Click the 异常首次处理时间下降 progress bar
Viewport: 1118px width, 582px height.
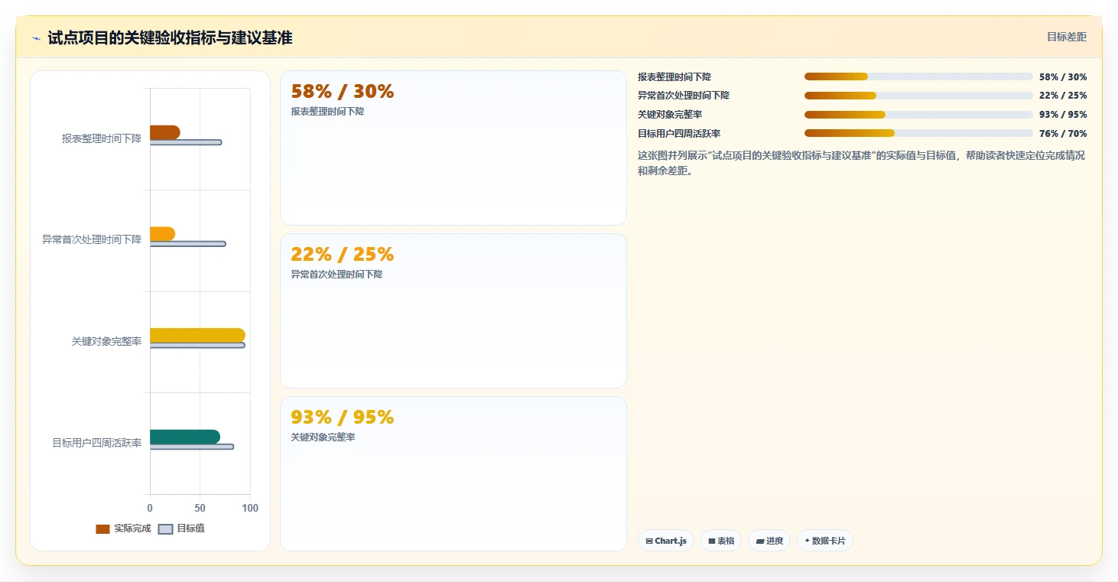point(918,96)
